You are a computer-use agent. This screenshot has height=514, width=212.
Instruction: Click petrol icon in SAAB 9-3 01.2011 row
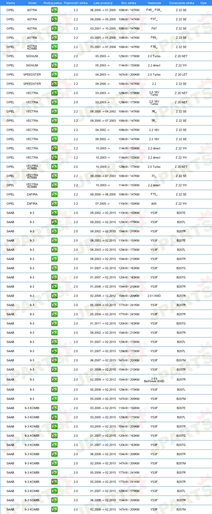tap(54, 323)
